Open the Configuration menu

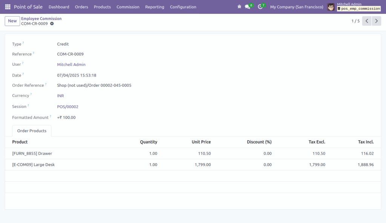(183, 7)
